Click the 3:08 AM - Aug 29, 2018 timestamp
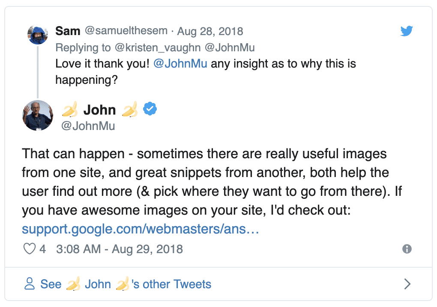Screen dimensions: 437x307 pyautogui.click(x=120, y=249)
